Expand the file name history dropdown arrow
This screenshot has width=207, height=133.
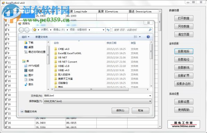point(150,96)
